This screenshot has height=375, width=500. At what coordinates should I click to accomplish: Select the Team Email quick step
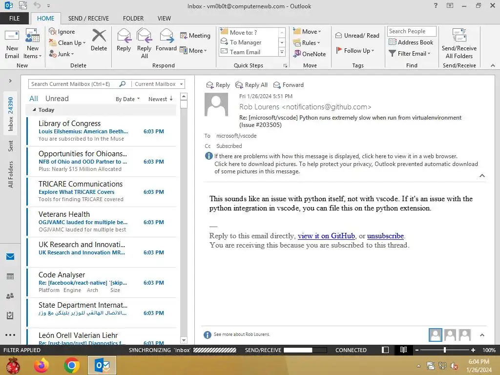[x=249, y=52]
